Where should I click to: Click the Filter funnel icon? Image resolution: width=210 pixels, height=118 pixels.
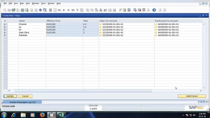pyautogui.click(x=77, y=10)
